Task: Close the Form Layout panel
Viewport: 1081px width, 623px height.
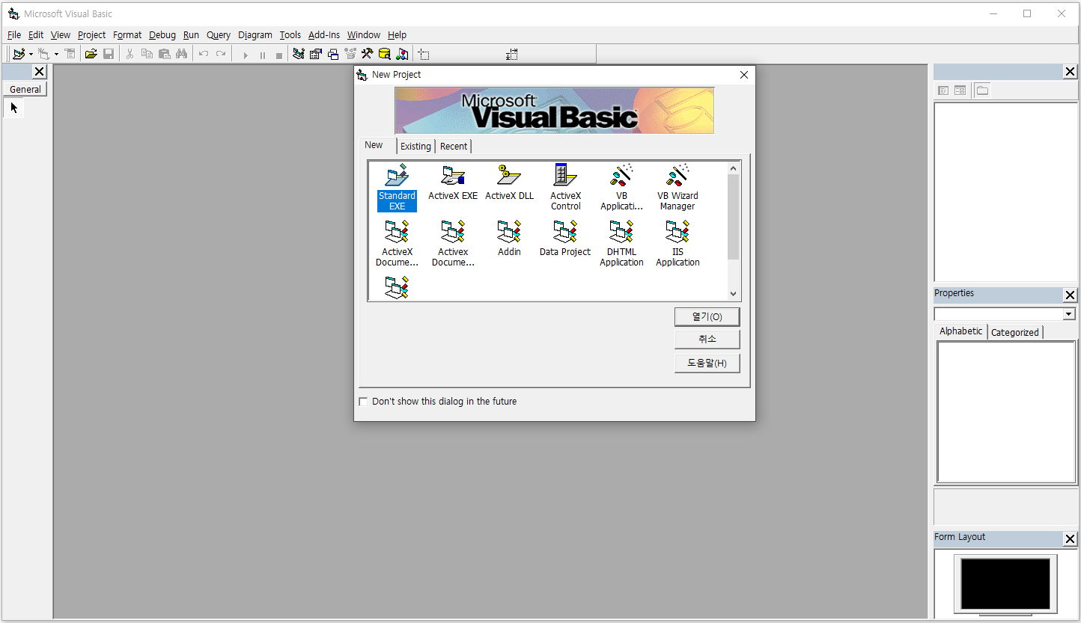Action: coord(1070,539)
